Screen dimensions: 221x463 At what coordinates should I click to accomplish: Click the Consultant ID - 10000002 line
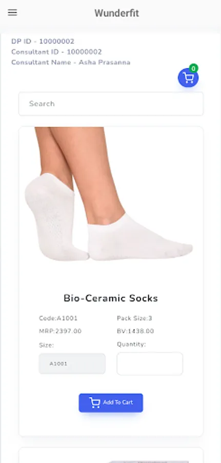pos(56,52)
